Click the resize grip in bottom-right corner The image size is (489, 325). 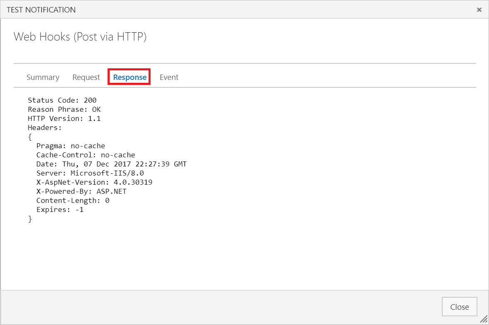tap(484, 320)
